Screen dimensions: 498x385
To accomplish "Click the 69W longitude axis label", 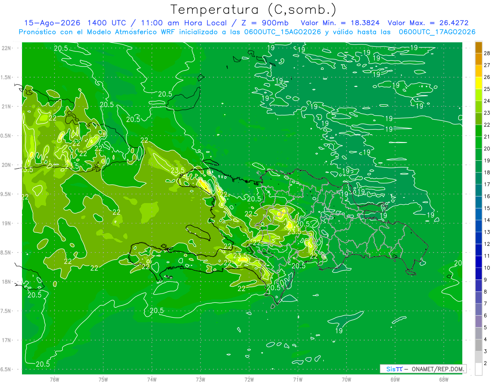I will click(x=395, y=380).
